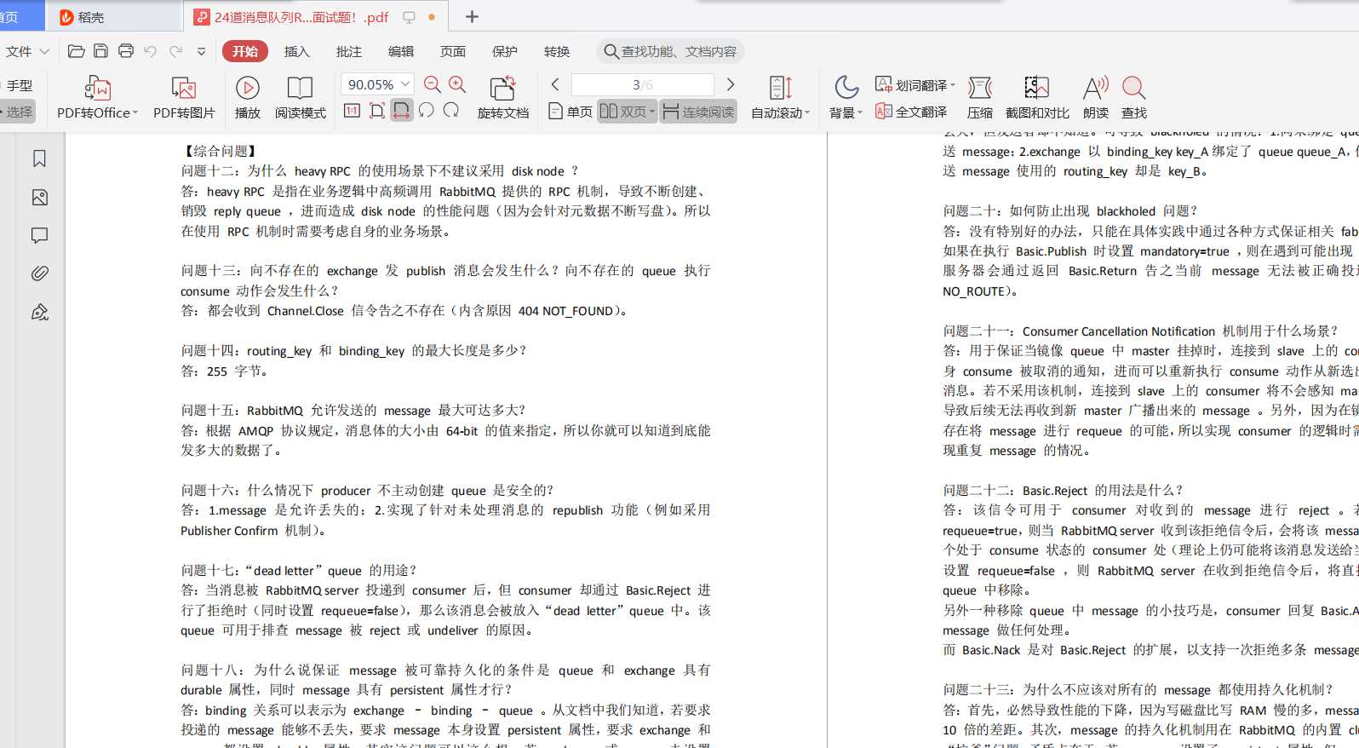
Task: Click the 朗读 read aloud icon
Action: pos(1096,97)
